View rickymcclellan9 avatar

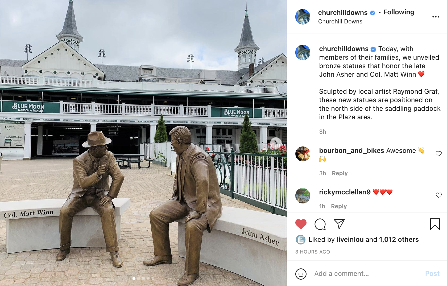pyautogui.click(x=303, y=196)
